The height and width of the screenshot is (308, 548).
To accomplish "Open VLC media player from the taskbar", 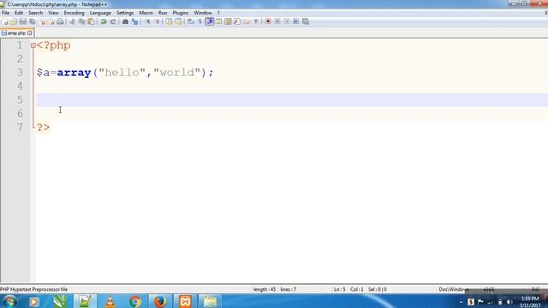I will (x=110, y=301).
